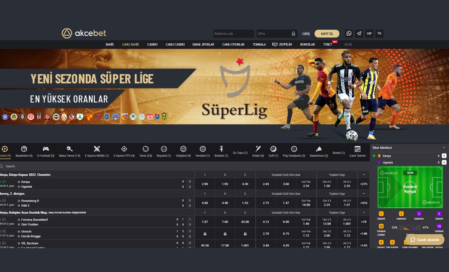This screenshot has width=449, height=272.
Task: Collapse Norveç 2. divisjon league section
Action: click(363, 194)
